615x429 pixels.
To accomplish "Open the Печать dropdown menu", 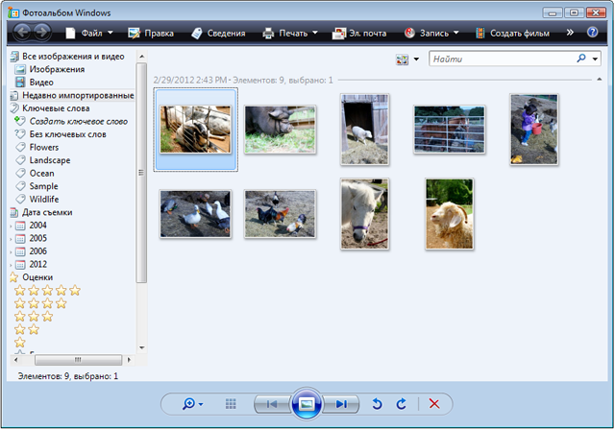I will tap(290, 33).
